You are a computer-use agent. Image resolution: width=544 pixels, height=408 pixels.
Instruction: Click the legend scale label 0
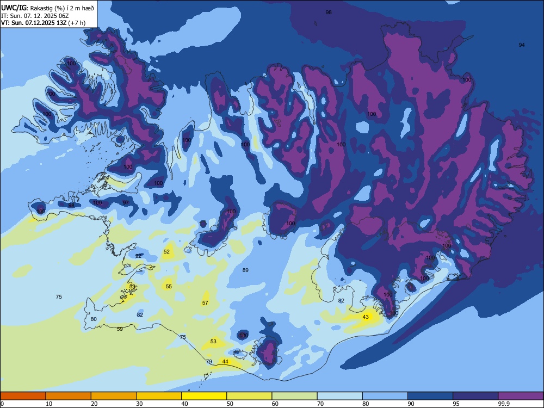tap(2, 404)
